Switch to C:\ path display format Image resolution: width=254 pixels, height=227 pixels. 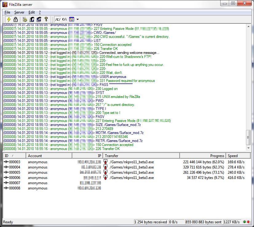coord(65,19)
